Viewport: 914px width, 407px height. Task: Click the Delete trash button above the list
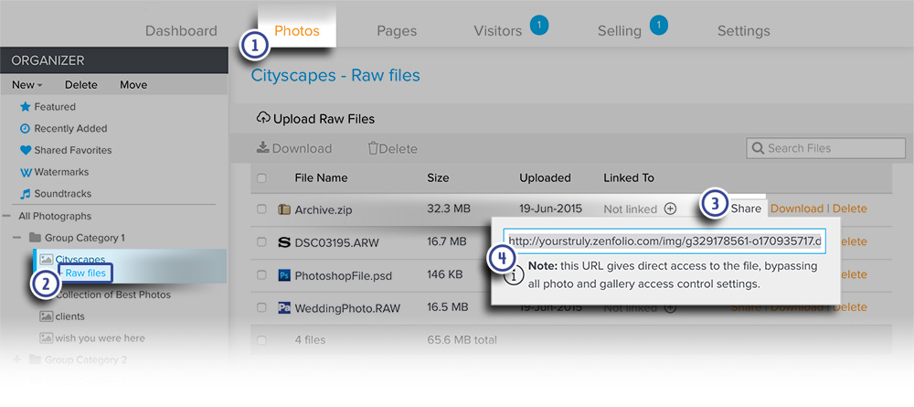(392, 149)
